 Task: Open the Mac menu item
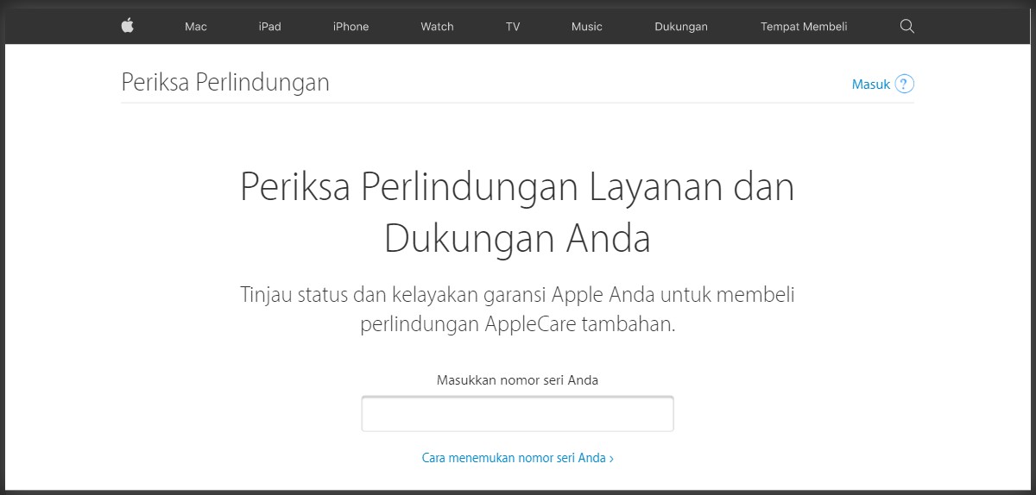pyautogui.click(x=196, y=27)
